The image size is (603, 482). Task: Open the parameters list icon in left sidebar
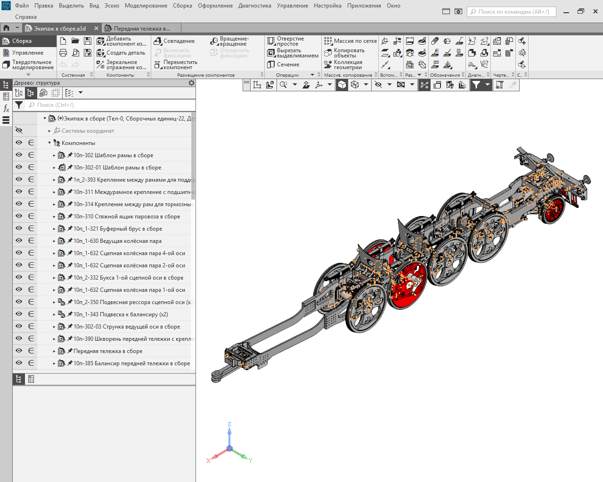point(6,96)
